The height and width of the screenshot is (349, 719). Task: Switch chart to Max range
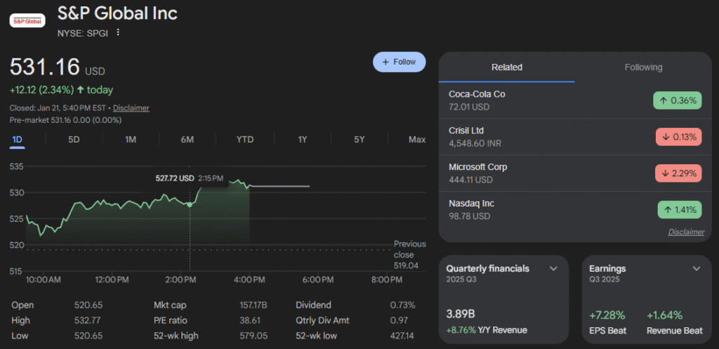[x=417, y=140]
